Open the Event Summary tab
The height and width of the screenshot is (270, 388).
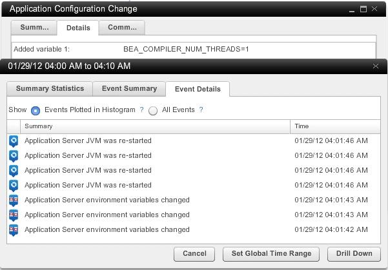(129, 89)
